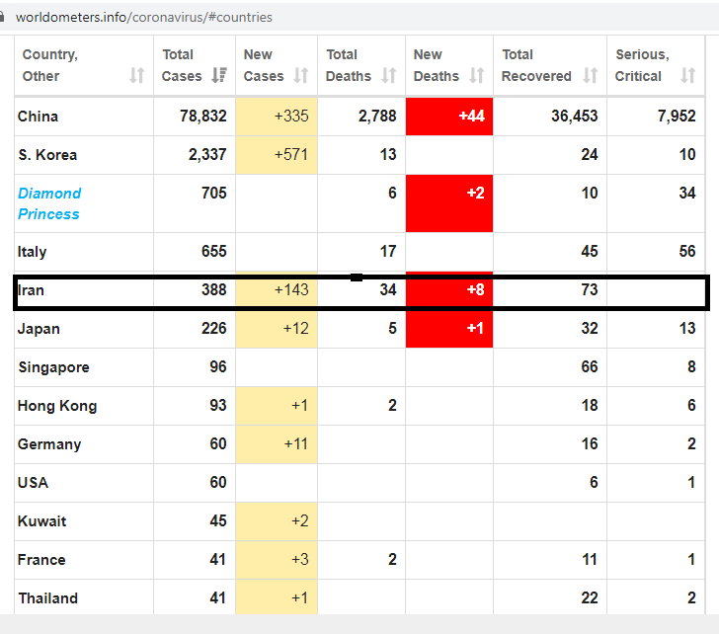Click the worldometers.info URL in address bar
Screen dimensions: 719x634
tap(144, 17)
